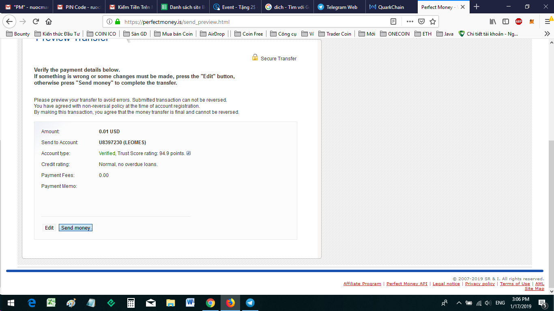Open the Affiliate Program link
This screenshot has width=554, height=311.
pyautogui.click(x=362, y=284)
